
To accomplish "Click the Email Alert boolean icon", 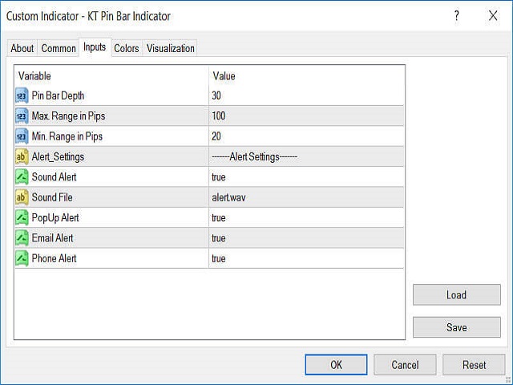I will (x=22, y=238).
